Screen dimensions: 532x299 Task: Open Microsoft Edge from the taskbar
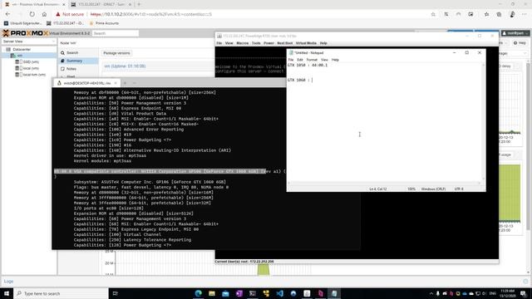pyautogui.click(x=198, y=293)
